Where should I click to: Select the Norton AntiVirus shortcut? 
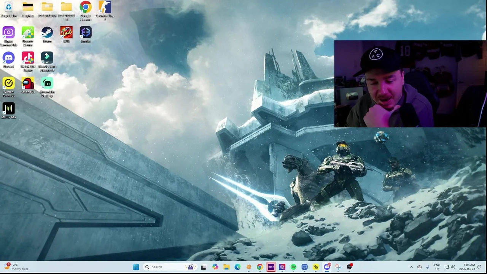(8, 87)
